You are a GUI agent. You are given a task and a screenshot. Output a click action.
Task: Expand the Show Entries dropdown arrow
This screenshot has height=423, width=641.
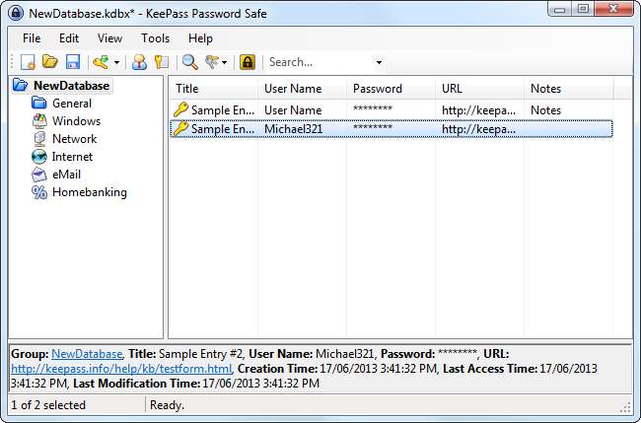click(x=224, y=62)
